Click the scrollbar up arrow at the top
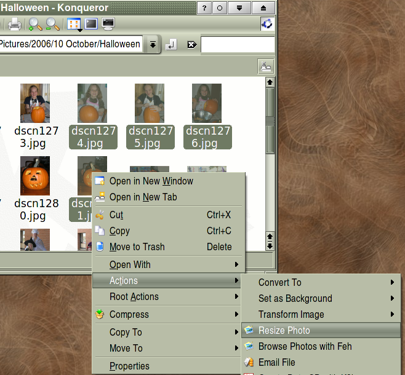405x375 pixels. coord(270,82)
